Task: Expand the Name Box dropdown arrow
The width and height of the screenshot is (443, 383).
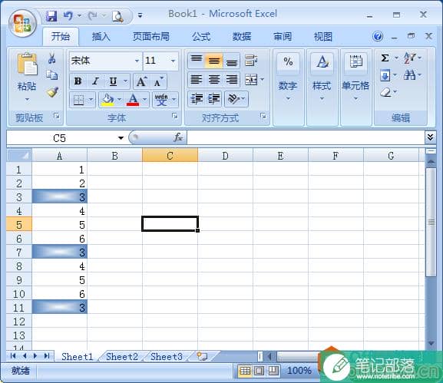Action: tap(121, 138)
